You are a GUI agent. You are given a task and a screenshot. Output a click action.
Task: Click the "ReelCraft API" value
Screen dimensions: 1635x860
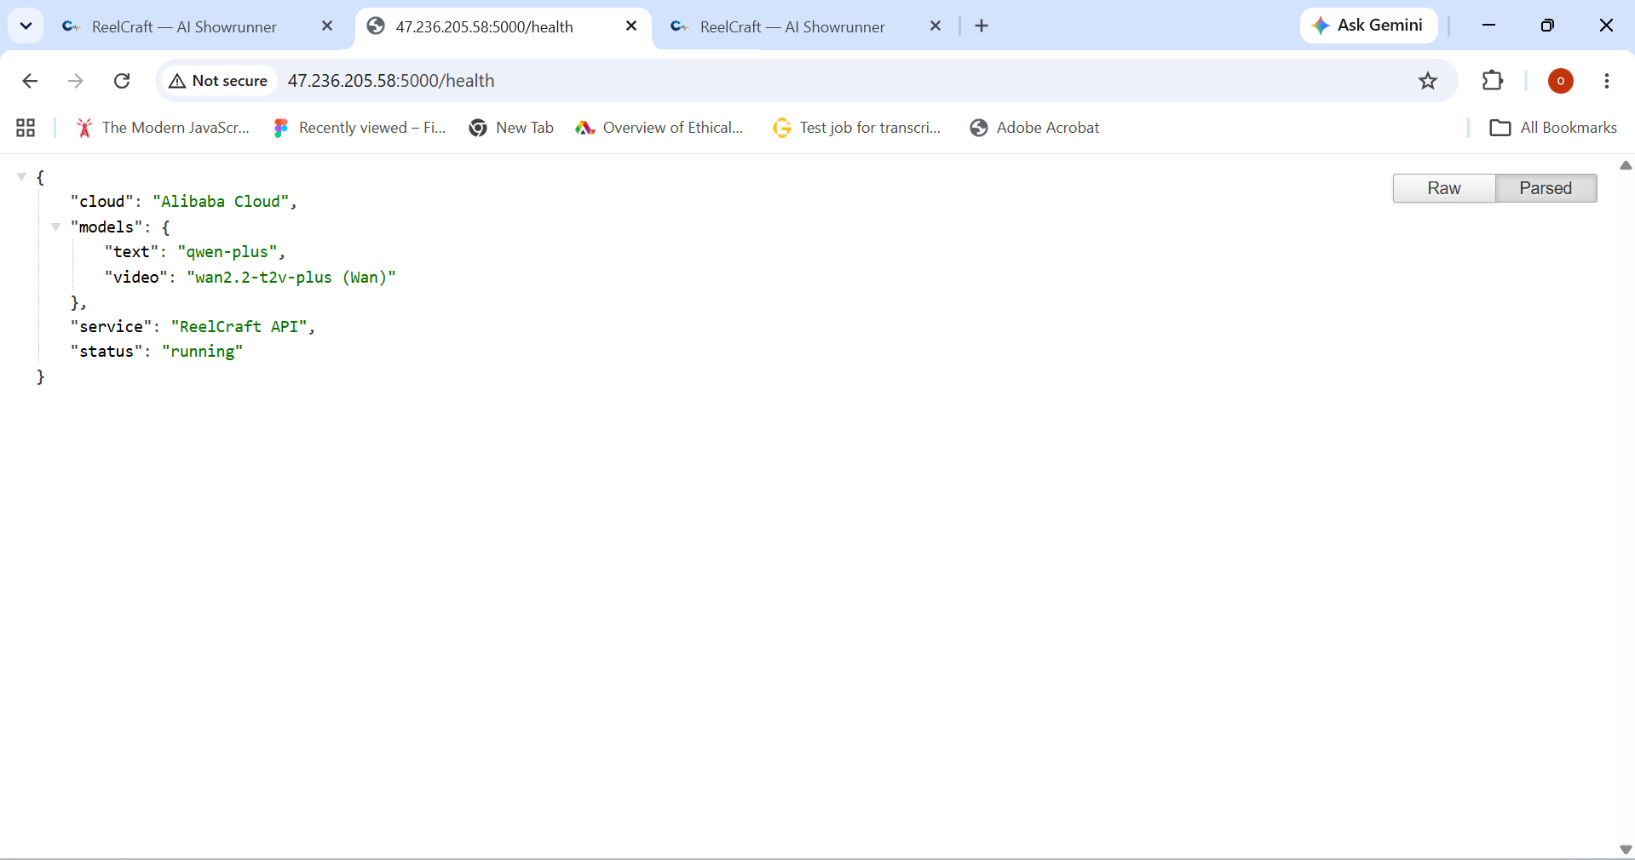(239, 327)
